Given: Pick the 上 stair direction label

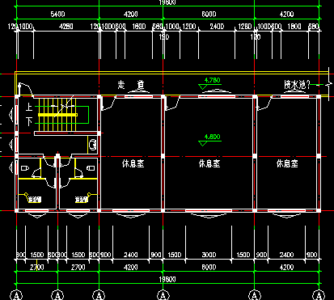Looking at the screenshot, I should 29,107.
